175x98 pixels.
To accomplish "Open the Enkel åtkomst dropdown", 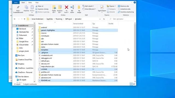I will click(89, 9).
